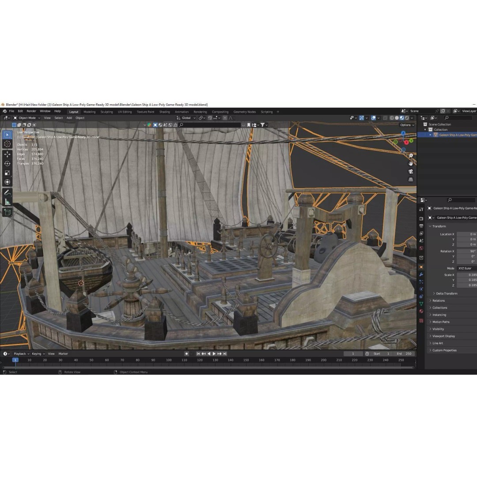The height and width of the screenshot is (477, 477).
Task: Open the View Layer properties tab
Action: pyautogui.click(x=421, y=233)
